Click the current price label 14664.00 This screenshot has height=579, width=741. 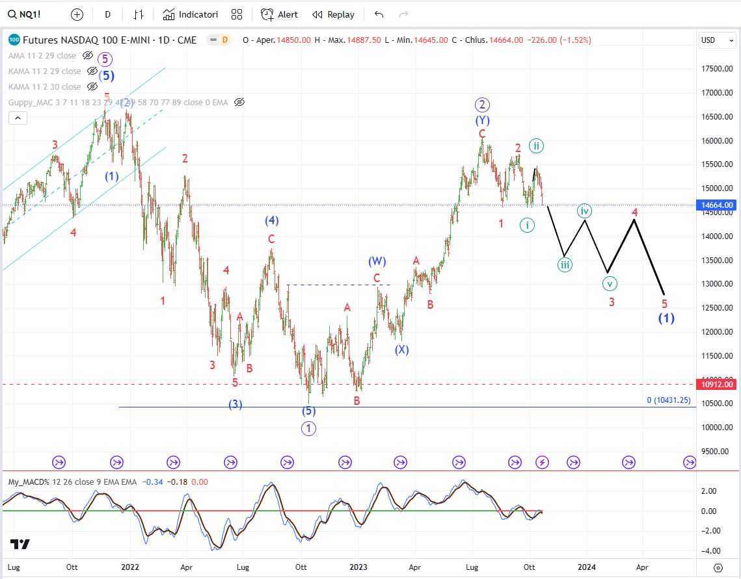[x=717, y=205]
